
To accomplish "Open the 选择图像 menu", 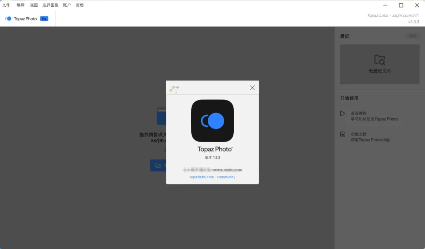I will (x=50, y=5).
